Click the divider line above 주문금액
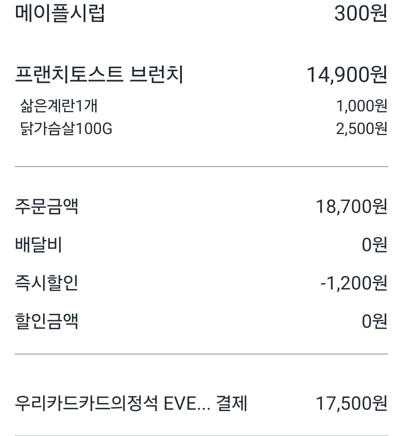 [x=201, y=167]
